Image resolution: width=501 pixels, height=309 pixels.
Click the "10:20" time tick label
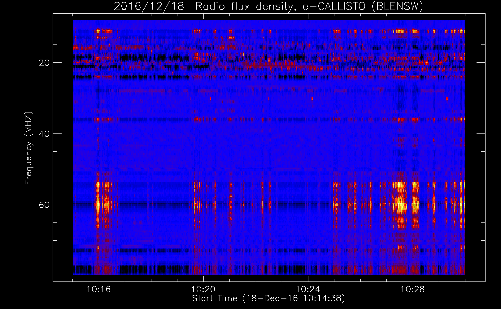(203, 290)
